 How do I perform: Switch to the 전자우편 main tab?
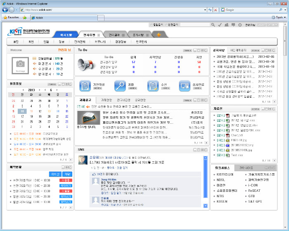89,35
